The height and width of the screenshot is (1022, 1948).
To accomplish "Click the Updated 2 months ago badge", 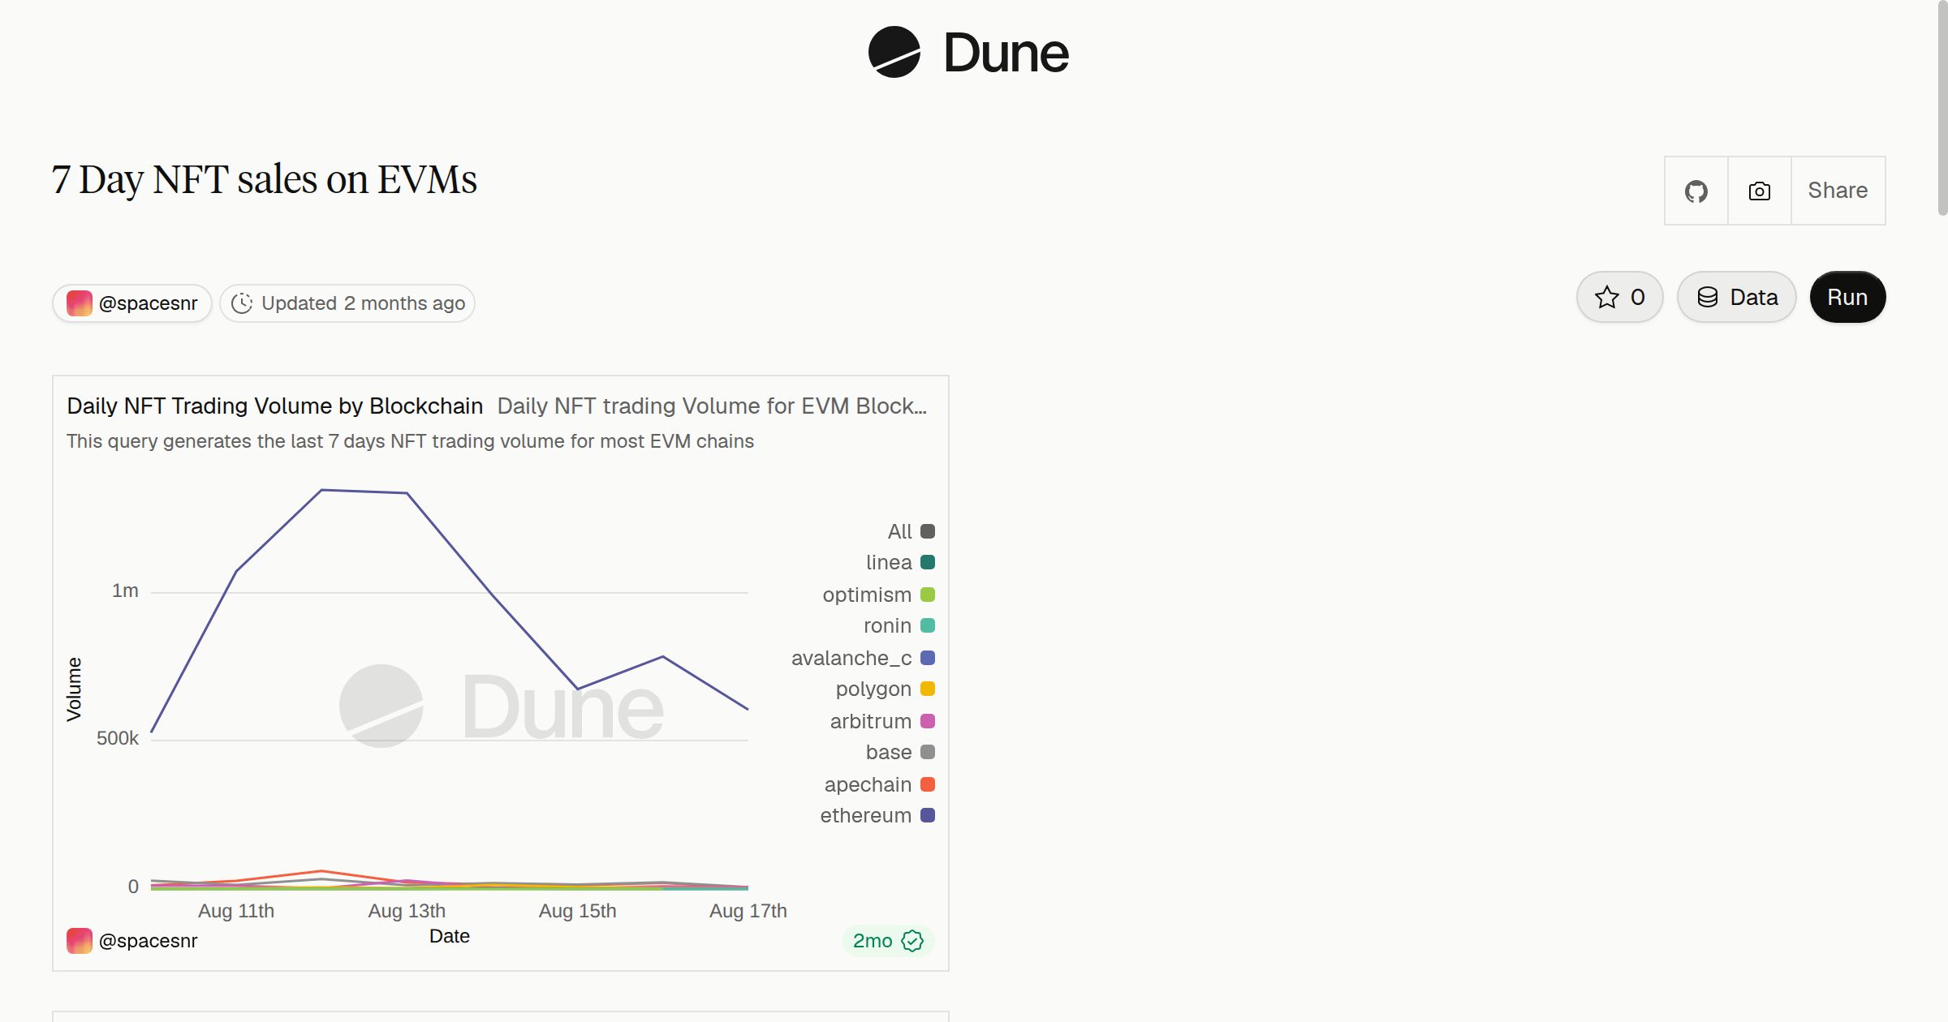I will pos(347,303).
